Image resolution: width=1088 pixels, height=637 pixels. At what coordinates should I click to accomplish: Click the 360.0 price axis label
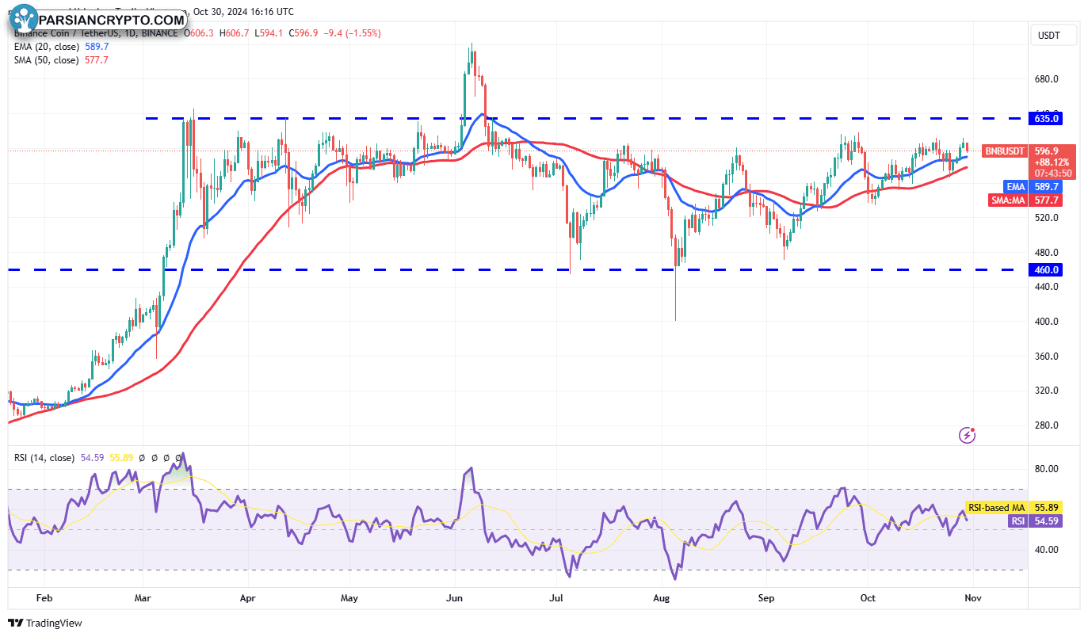(x=1046, y=357)
